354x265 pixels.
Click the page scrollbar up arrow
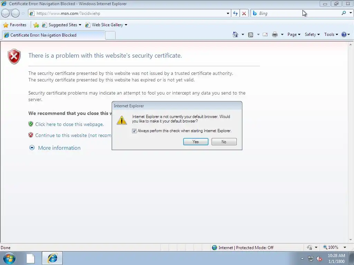(x=351, y=45)
